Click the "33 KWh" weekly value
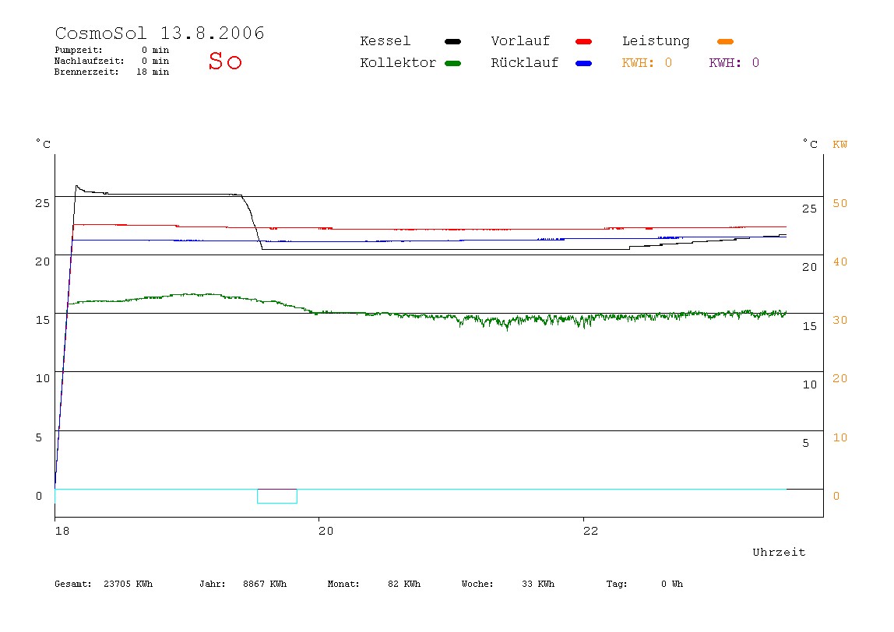Viewport: 894px width, 632px height. point(538,584)
